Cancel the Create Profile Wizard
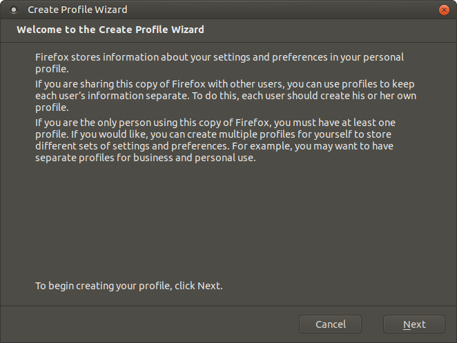The height and width of the screenshot is (343, 457). click(x=330, y=324)
